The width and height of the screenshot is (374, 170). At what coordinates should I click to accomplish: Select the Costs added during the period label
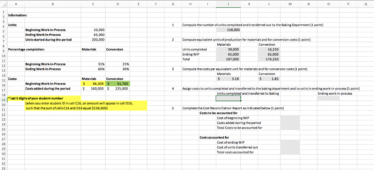tap(48, 88)
